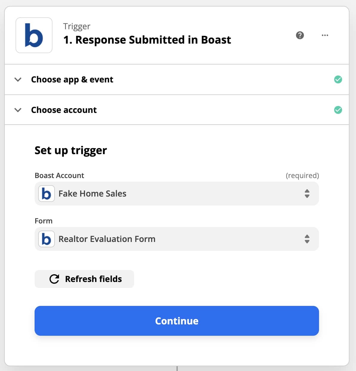
Task: Open the Choose account section
Action: coord(64,110)
